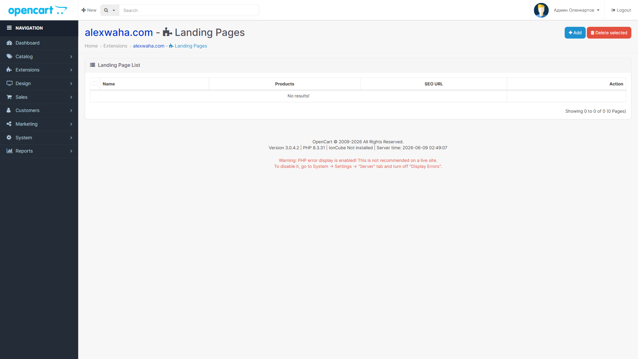Click the Landing Page List icon
The width and height of the screenshot is (638, 359).
pos(92,65)
